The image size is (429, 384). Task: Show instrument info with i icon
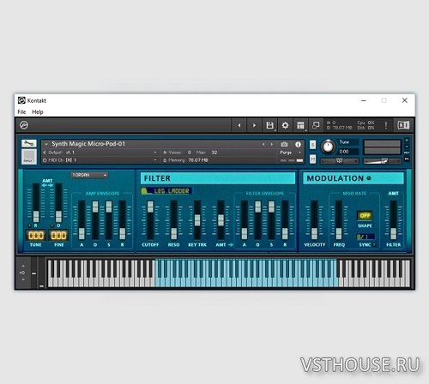tap(298, 144)
